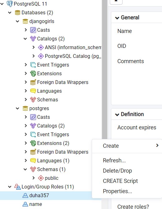Click the PostgreSQL 11 elephant server icon
Image resolution: width=162 pixels, height=209 pixels.
click(x=10, y=4)
